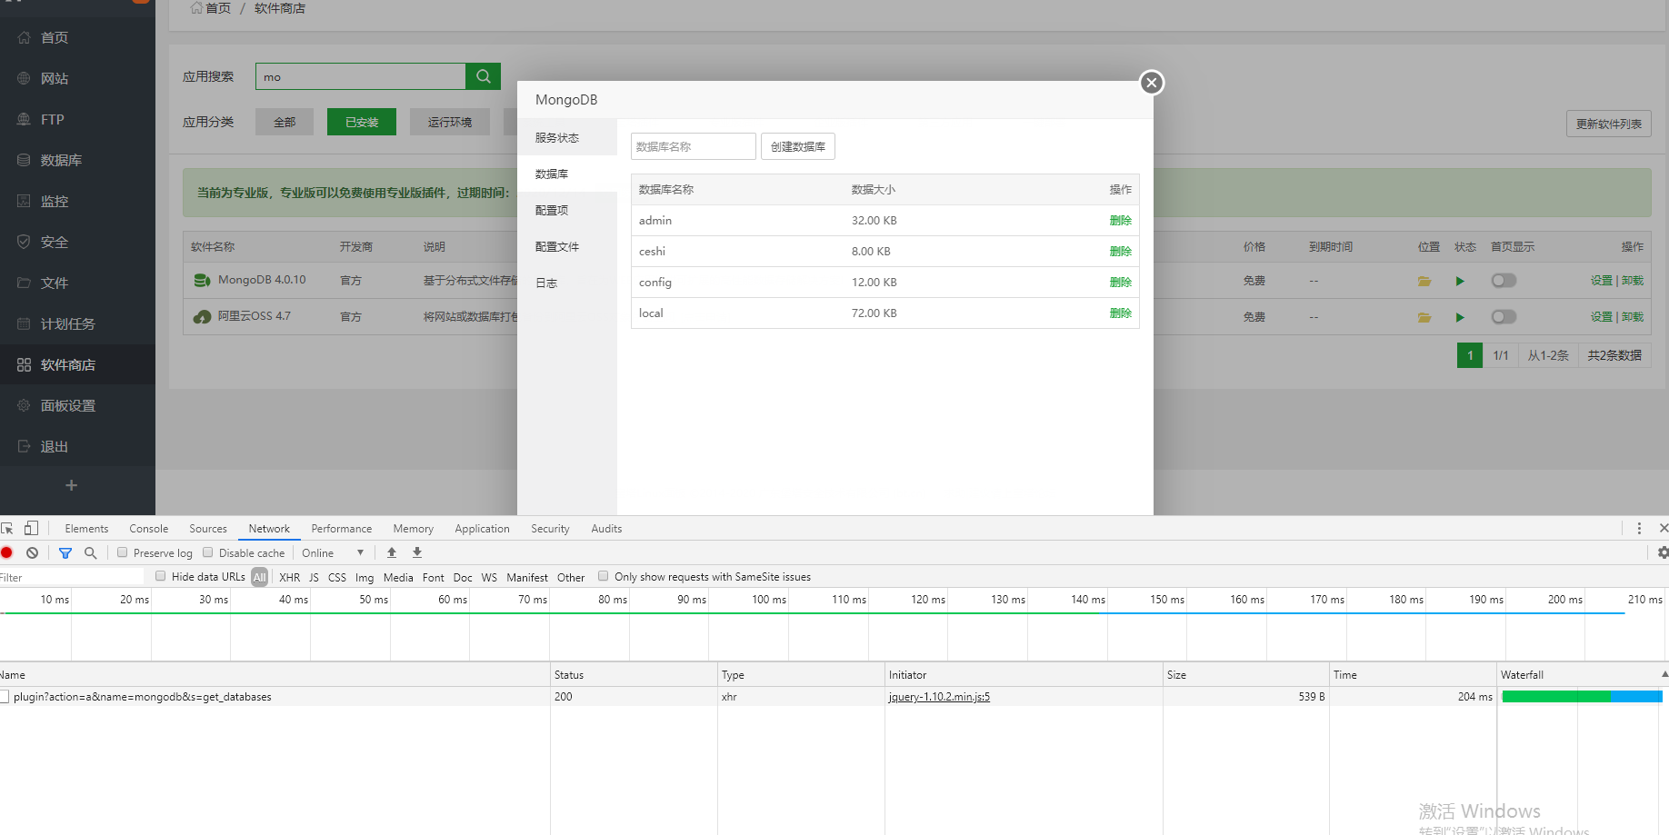Enable the Disable cache checkbox

point(208,552)
